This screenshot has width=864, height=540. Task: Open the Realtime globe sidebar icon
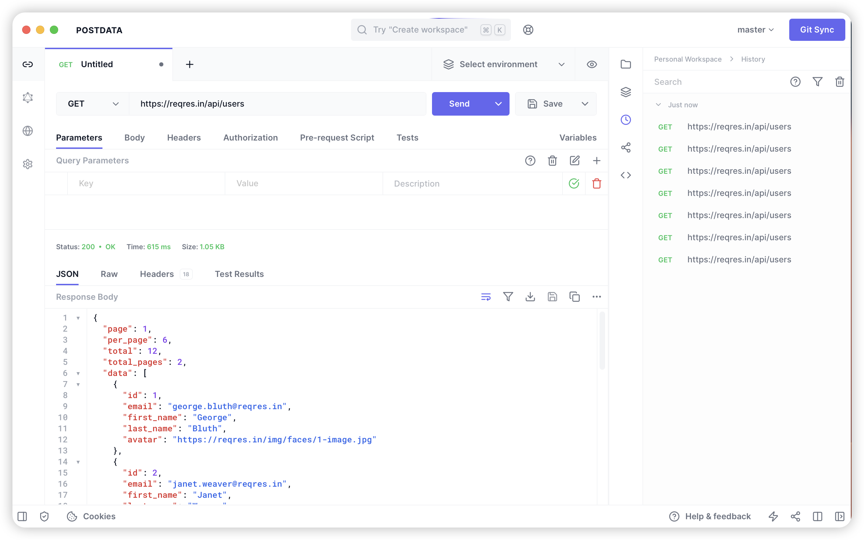coord(27,131)
